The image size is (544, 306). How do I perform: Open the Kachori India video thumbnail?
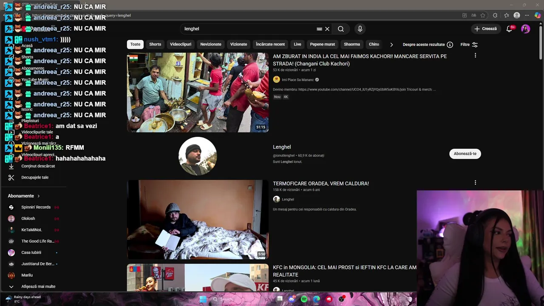click(x=198, y=92)
